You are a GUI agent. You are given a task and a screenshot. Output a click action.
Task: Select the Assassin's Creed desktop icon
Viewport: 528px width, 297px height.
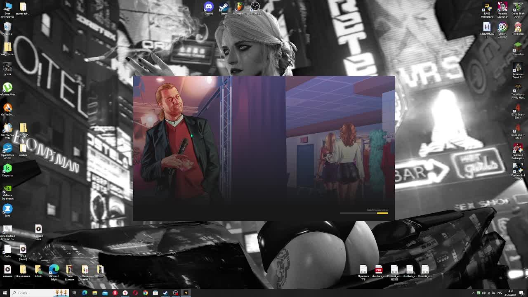pyautogui.click(x=518, y=71)
